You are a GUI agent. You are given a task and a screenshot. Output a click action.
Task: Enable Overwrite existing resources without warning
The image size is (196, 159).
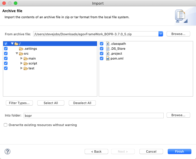tap(5, 125)
